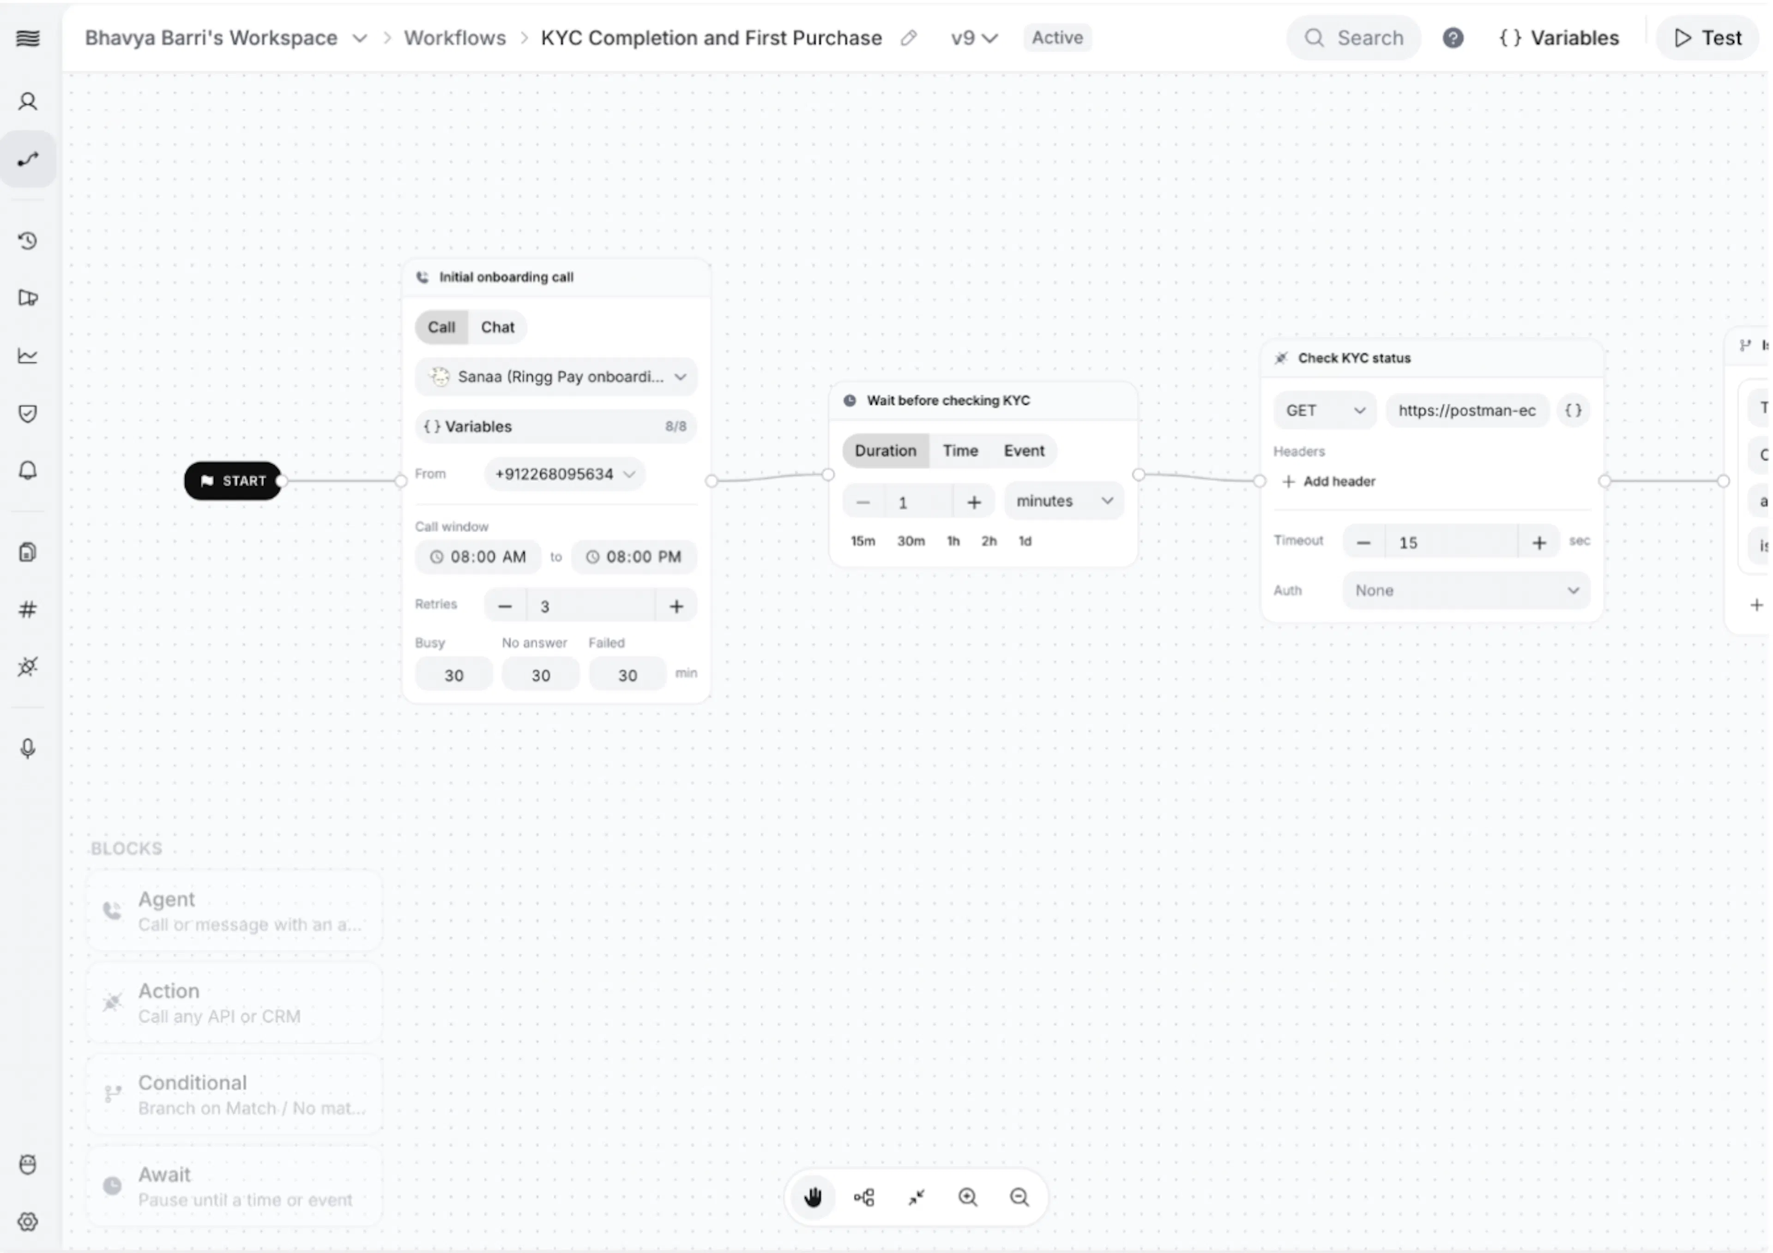Open the contacts person icon in sidebar
Screen dimensions: 1773x1253
click(28, 102)
